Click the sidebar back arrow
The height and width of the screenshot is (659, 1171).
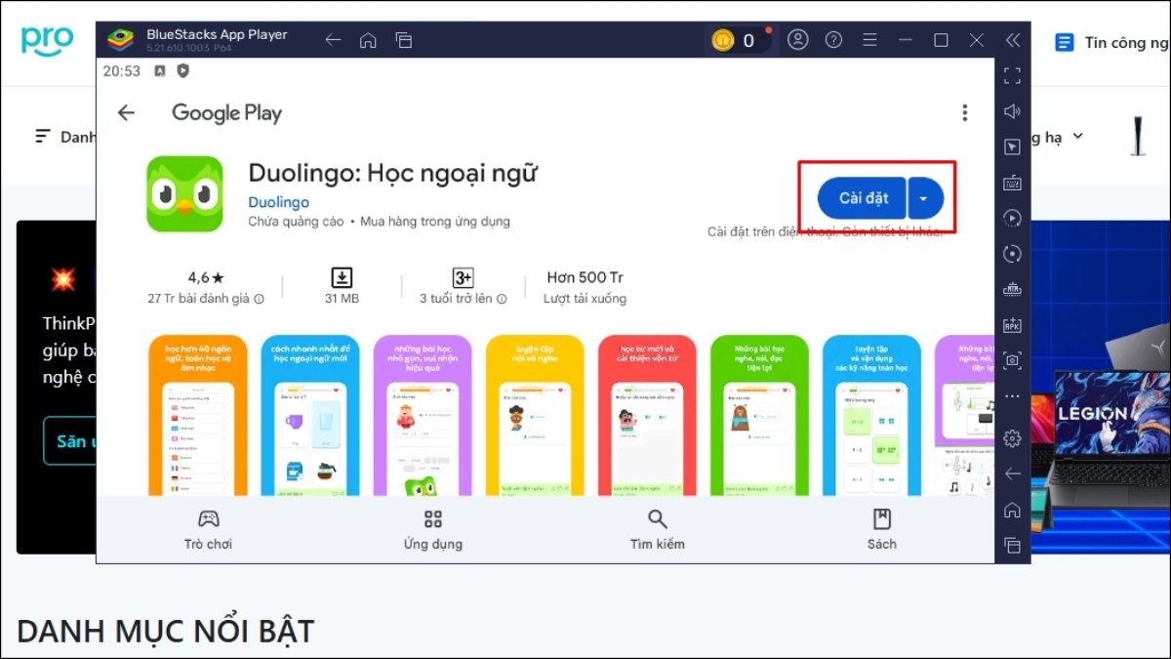(x=1012, y=474)
